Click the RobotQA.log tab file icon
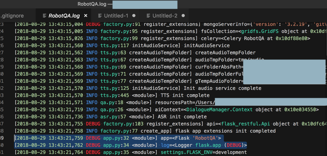Viewport: 327px width, 156px height. (x=44, y=16)
